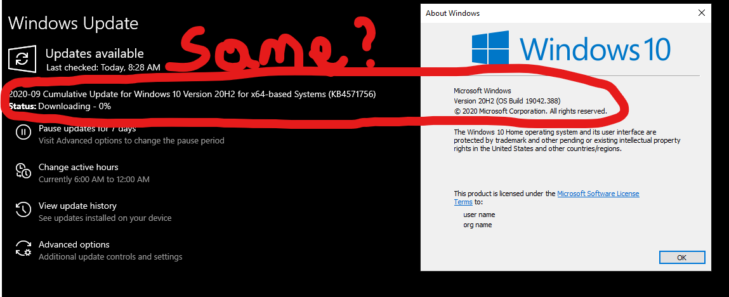Click 'Visit Advanced options to change the pause period'
729x297 pixels.
tap(131, 140)
